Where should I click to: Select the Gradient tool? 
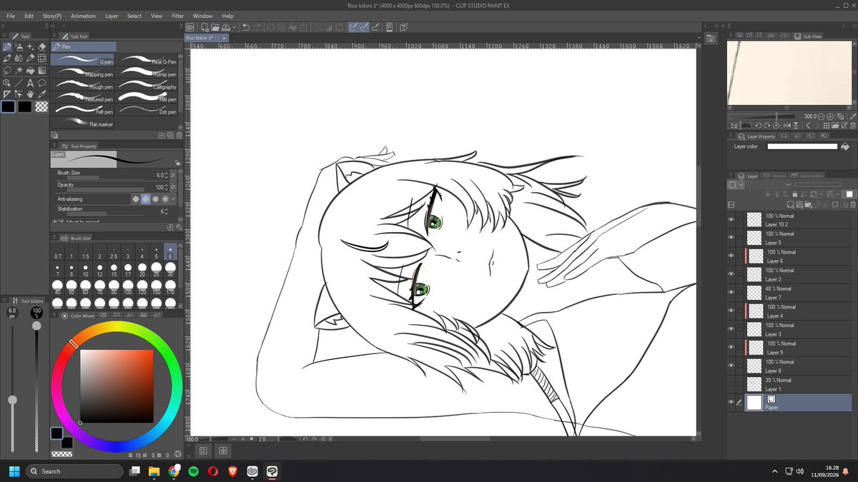click(x=41, y=71)
